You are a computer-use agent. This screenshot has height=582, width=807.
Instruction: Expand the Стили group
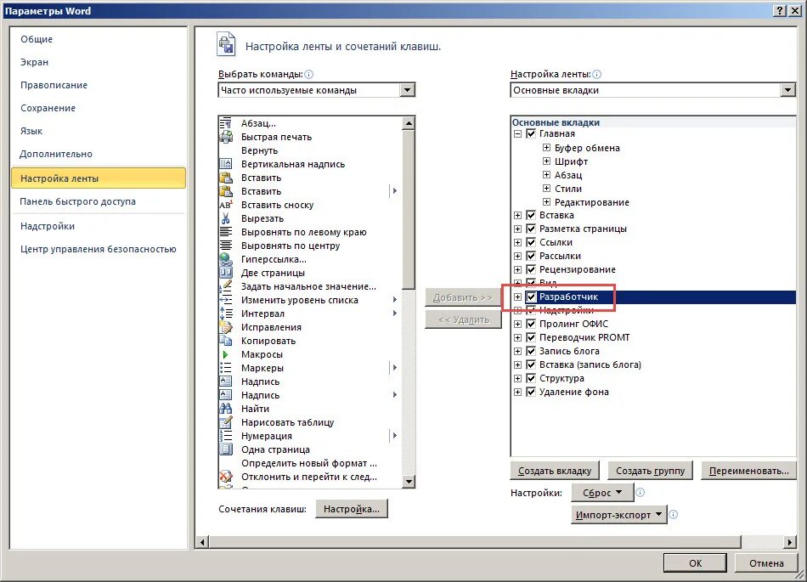546,189
